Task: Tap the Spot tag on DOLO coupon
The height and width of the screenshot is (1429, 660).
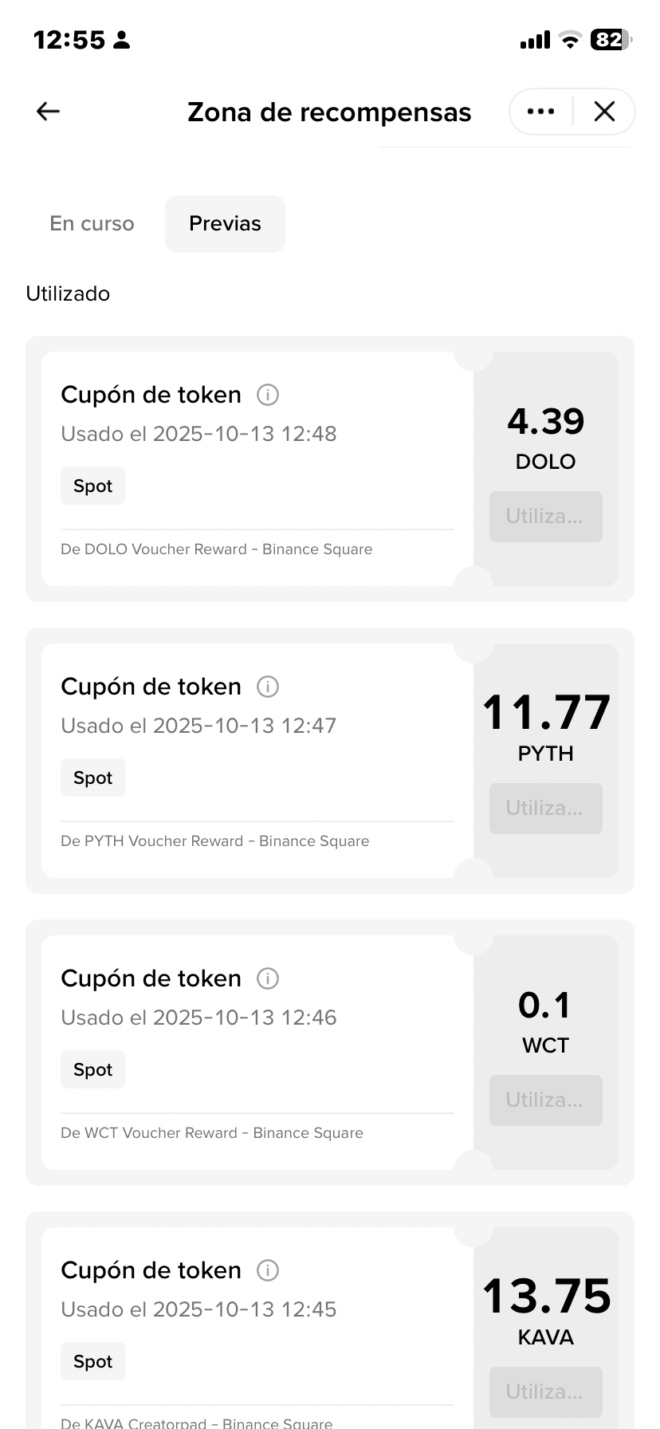Action: point(92,486)
